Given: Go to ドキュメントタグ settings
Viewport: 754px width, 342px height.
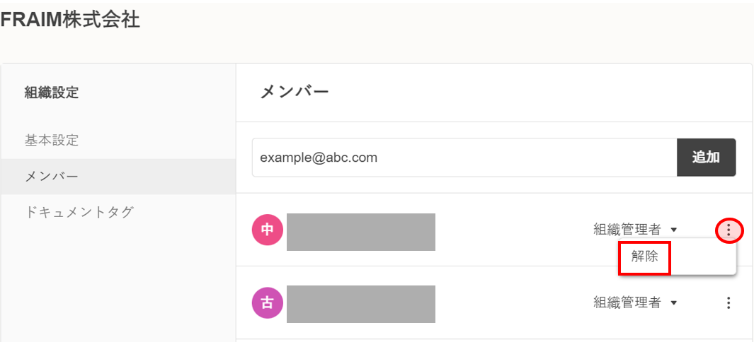Looking at the screenshot, I should click(79, 212).
